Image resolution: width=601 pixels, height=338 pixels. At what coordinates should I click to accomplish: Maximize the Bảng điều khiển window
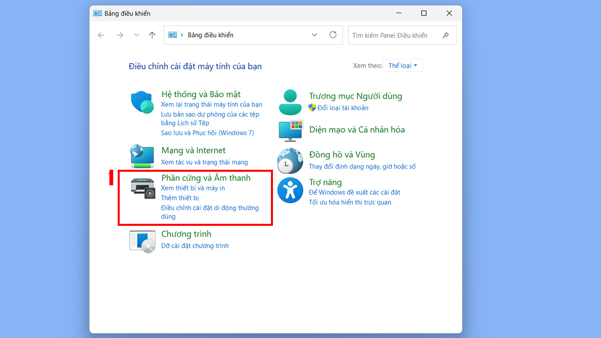tap(424, 14)
